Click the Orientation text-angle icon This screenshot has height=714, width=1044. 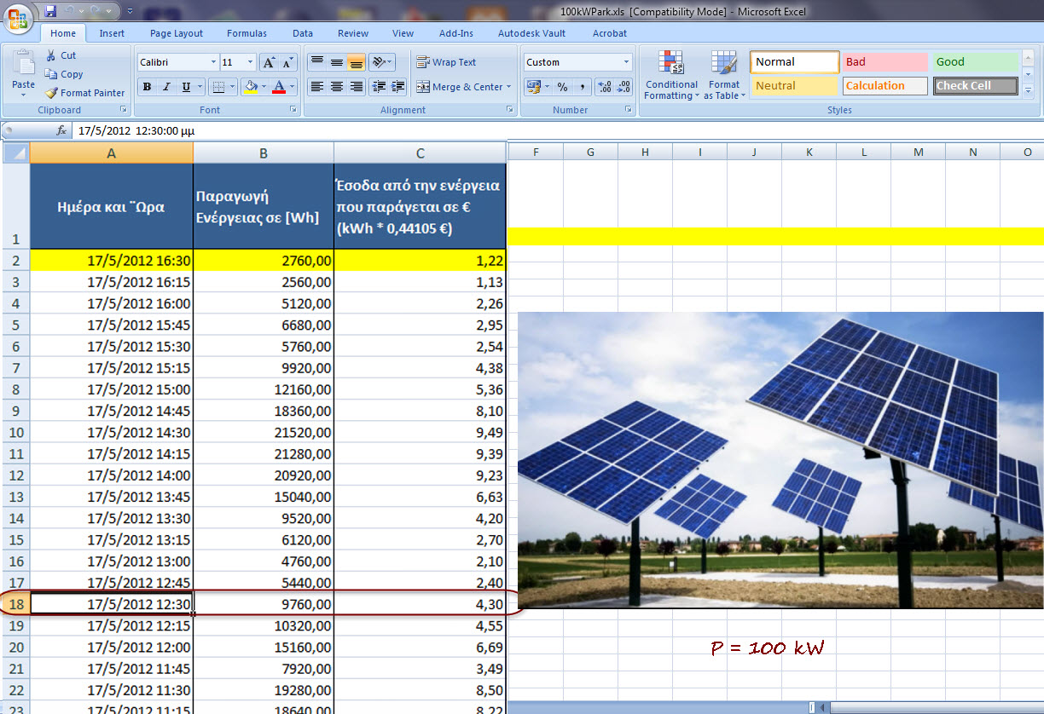380,62
